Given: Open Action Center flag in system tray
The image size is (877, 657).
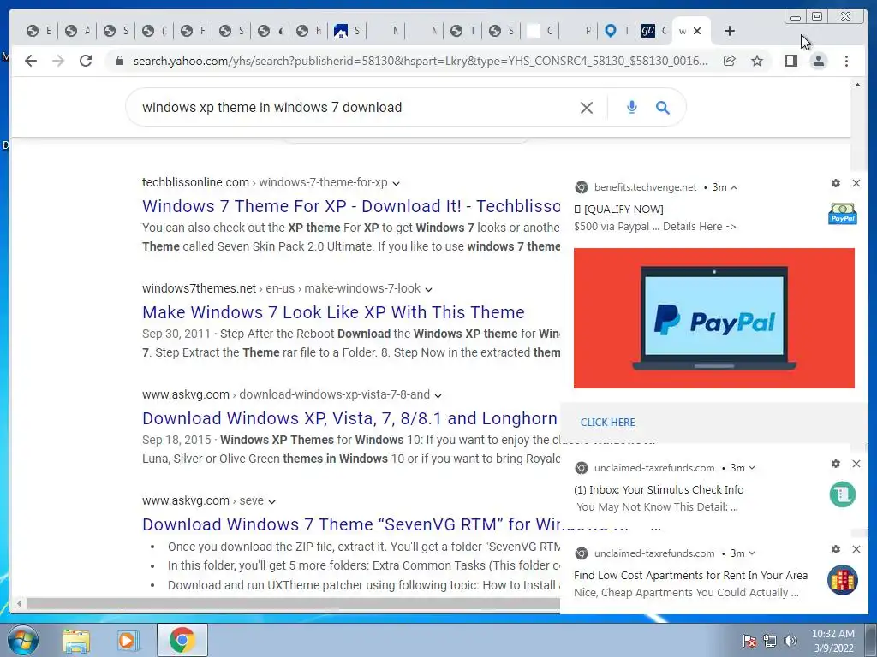Looking at the screenshot, I should click(x=749, y=641).
